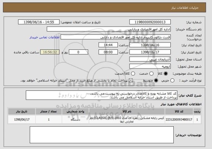
Task: Click the creation time field 14:44
Action: point(108,45)
